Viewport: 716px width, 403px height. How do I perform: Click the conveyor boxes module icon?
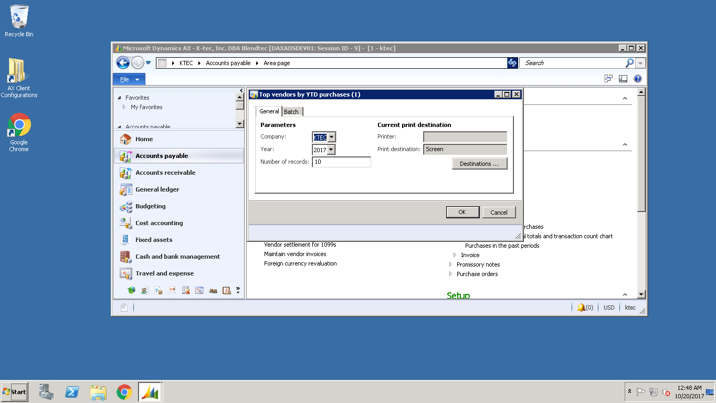213,290
